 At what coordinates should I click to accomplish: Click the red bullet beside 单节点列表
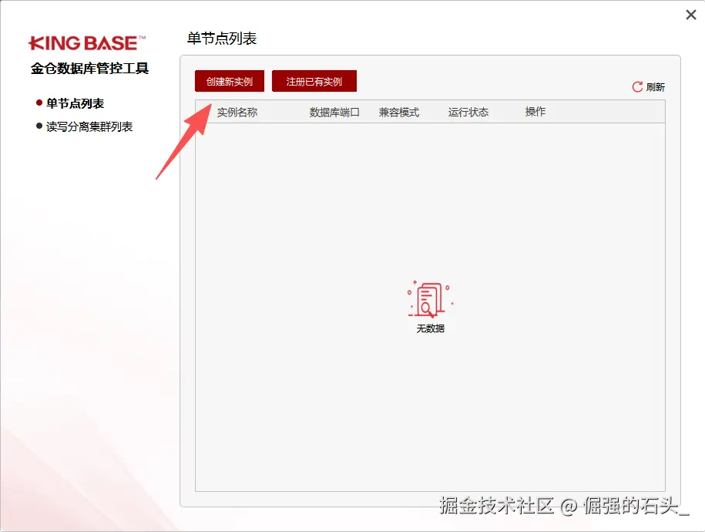(x=39, y=103)
